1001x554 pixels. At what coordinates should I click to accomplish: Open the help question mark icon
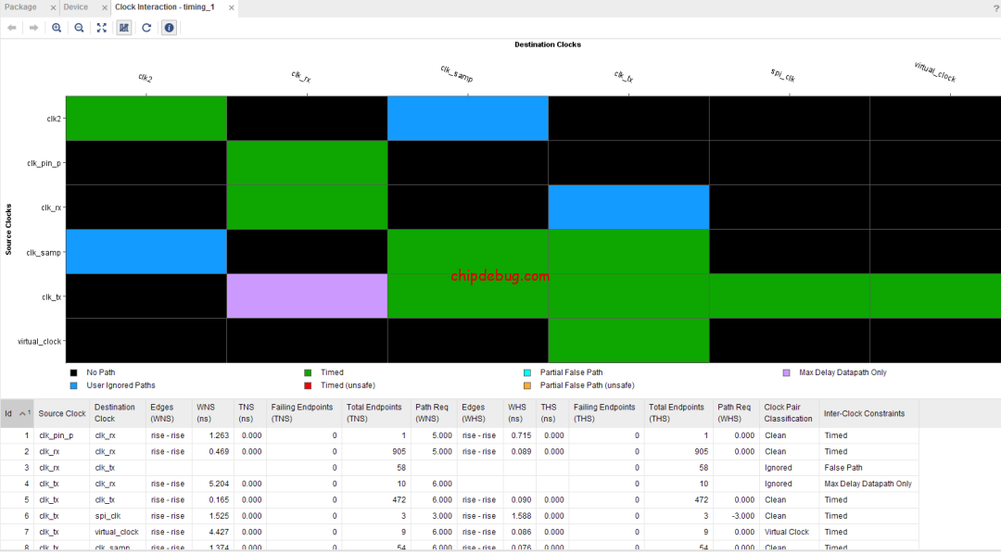coord(995,7)
